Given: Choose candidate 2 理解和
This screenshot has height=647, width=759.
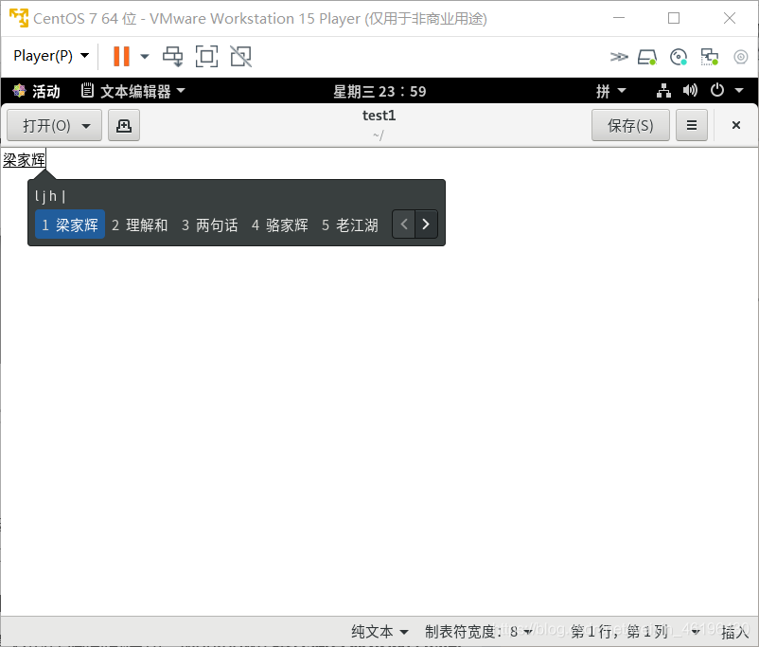Looking at the screenshot, I should tap(140, 225).
